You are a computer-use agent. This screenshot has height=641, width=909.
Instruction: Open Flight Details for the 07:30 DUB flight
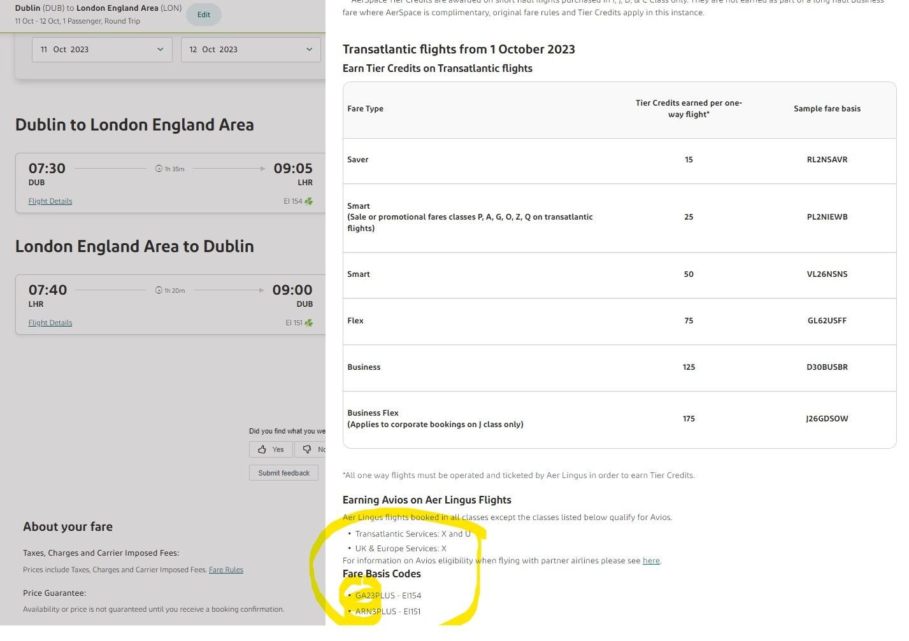pyautogui.click(x=50, y=201)
